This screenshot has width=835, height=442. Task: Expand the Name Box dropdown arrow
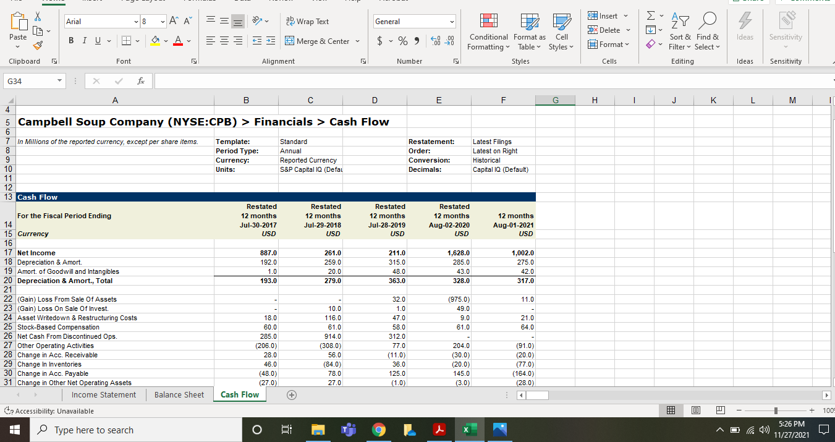click(x=58, y=82)
